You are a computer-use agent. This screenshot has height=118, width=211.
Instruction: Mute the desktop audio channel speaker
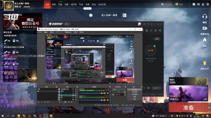pos(104,93)
